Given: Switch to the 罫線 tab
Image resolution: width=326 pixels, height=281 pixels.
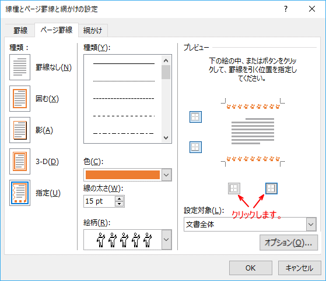Looking at the screenshot, I should (x=20, y=31).
